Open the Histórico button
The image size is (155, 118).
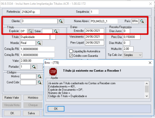(x=33, y=98)
